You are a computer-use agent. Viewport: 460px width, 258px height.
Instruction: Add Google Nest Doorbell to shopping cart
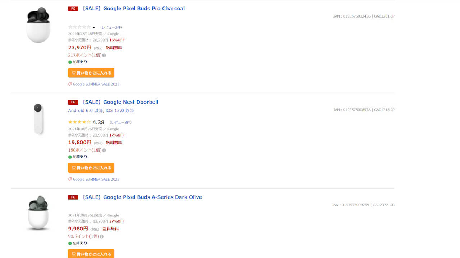coord(91,168)
